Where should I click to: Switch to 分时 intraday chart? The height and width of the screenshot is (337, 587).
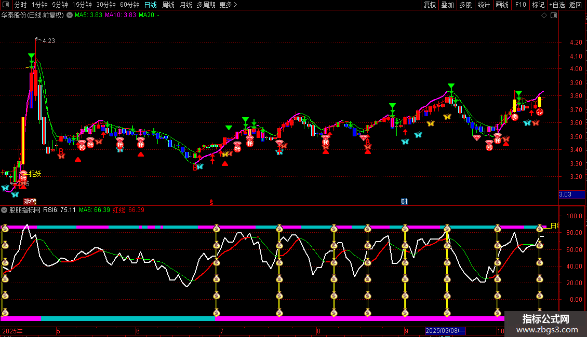click(x=21, y=5)
